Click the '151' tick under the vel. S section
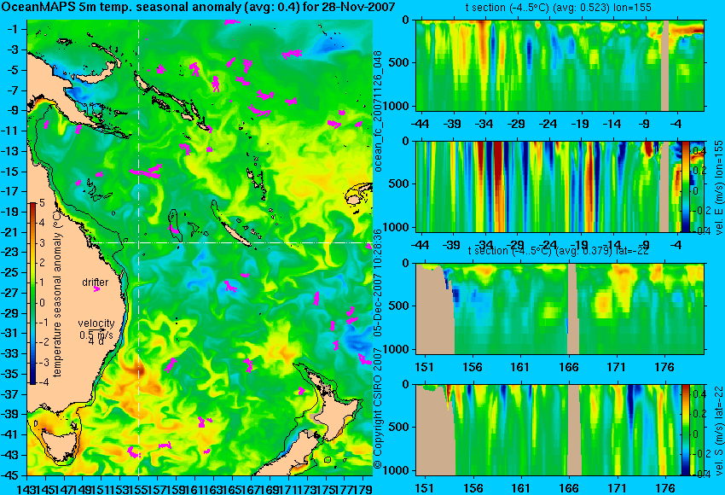 (424, 488)
